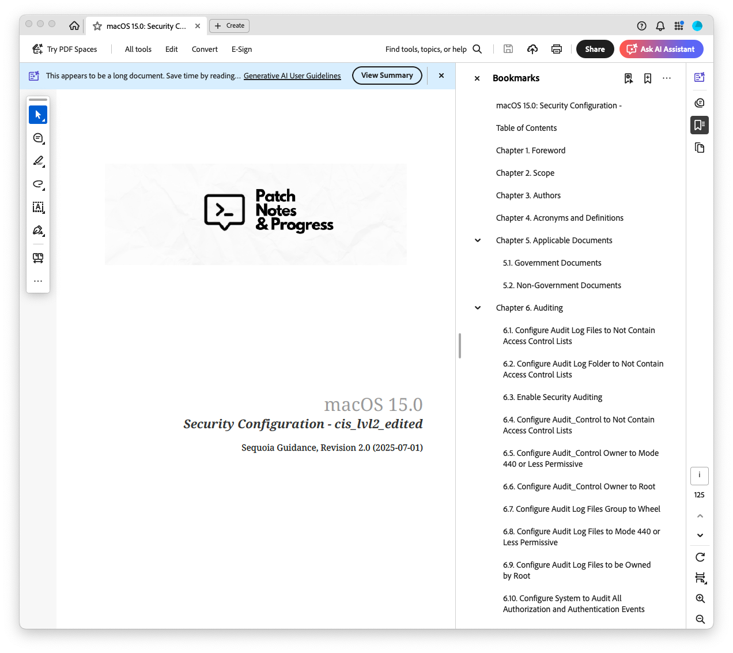The image size is (733, 653).
Task: Close the Bookmarks panel
Action: [x=477, y=78]
